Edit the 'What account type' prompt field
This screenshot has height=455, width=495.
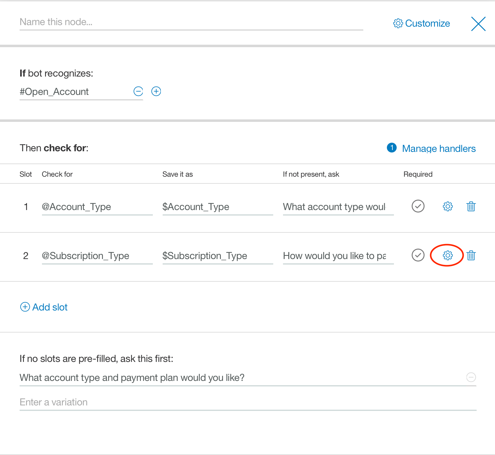pos(338,207)
